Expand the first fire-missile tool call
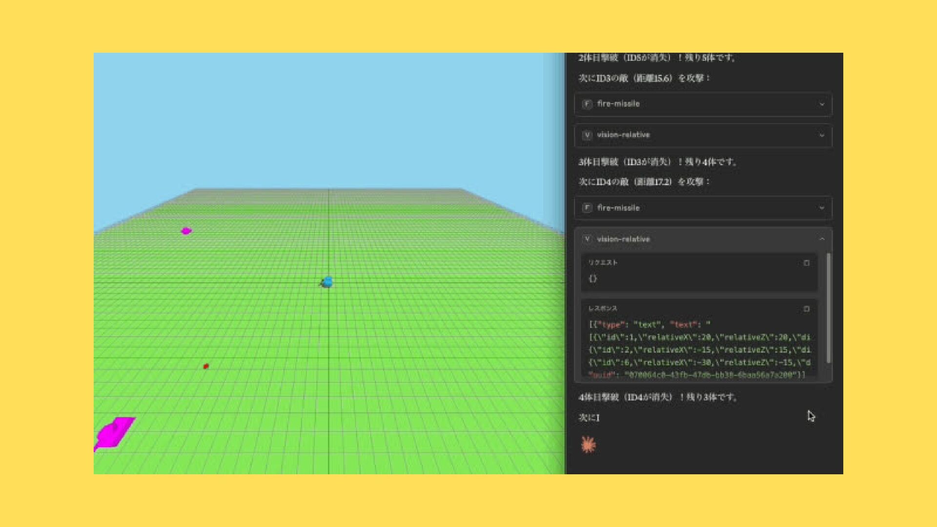The height and width of the screenshot is (527, 937). click(822, 104)
